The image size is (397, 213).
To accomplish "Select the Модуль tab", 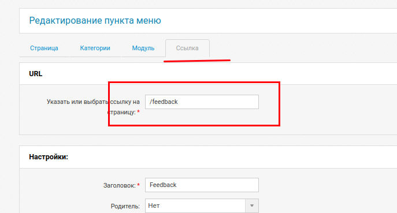I will pos(143,48).
